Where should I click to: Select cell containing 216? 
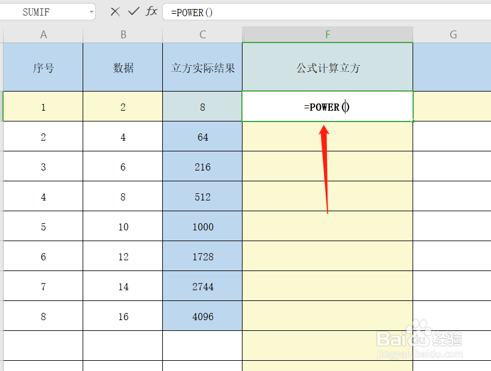(202, 166)
